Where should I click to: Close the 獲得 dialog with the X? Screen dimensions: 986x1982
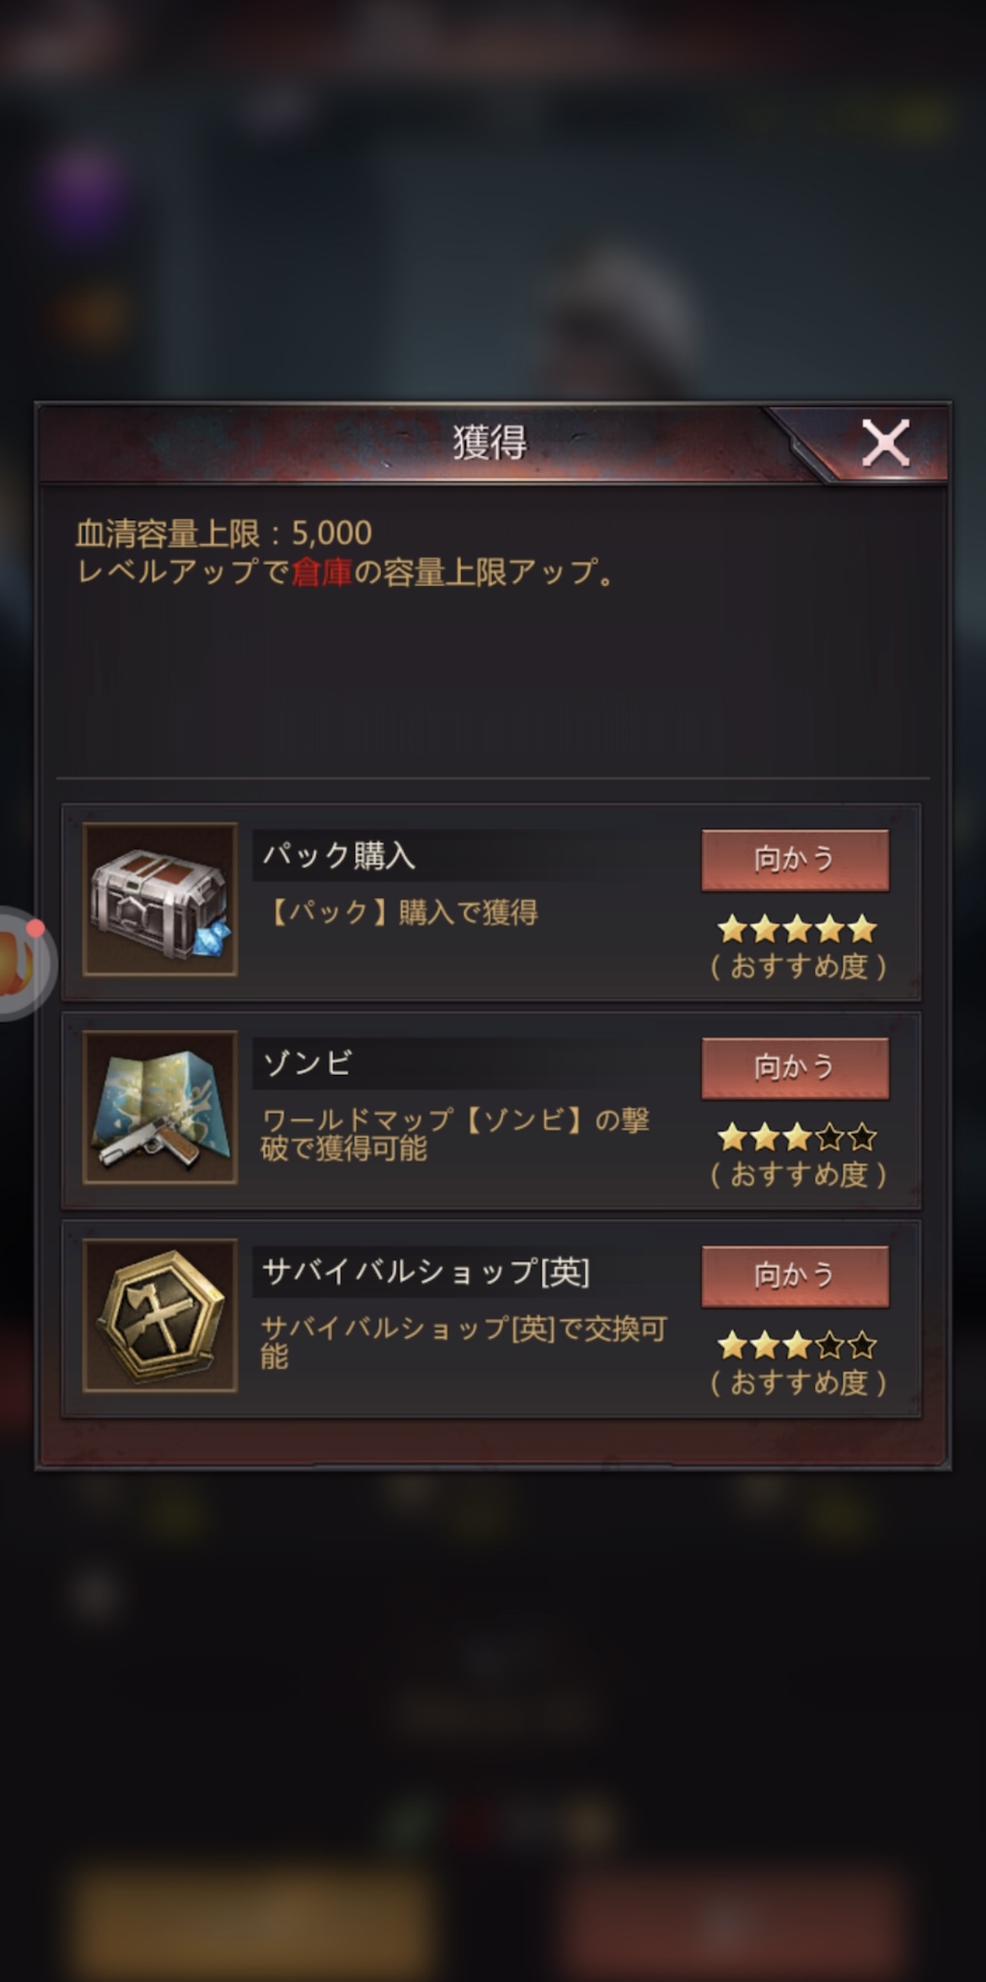click(x=885, y=443)
